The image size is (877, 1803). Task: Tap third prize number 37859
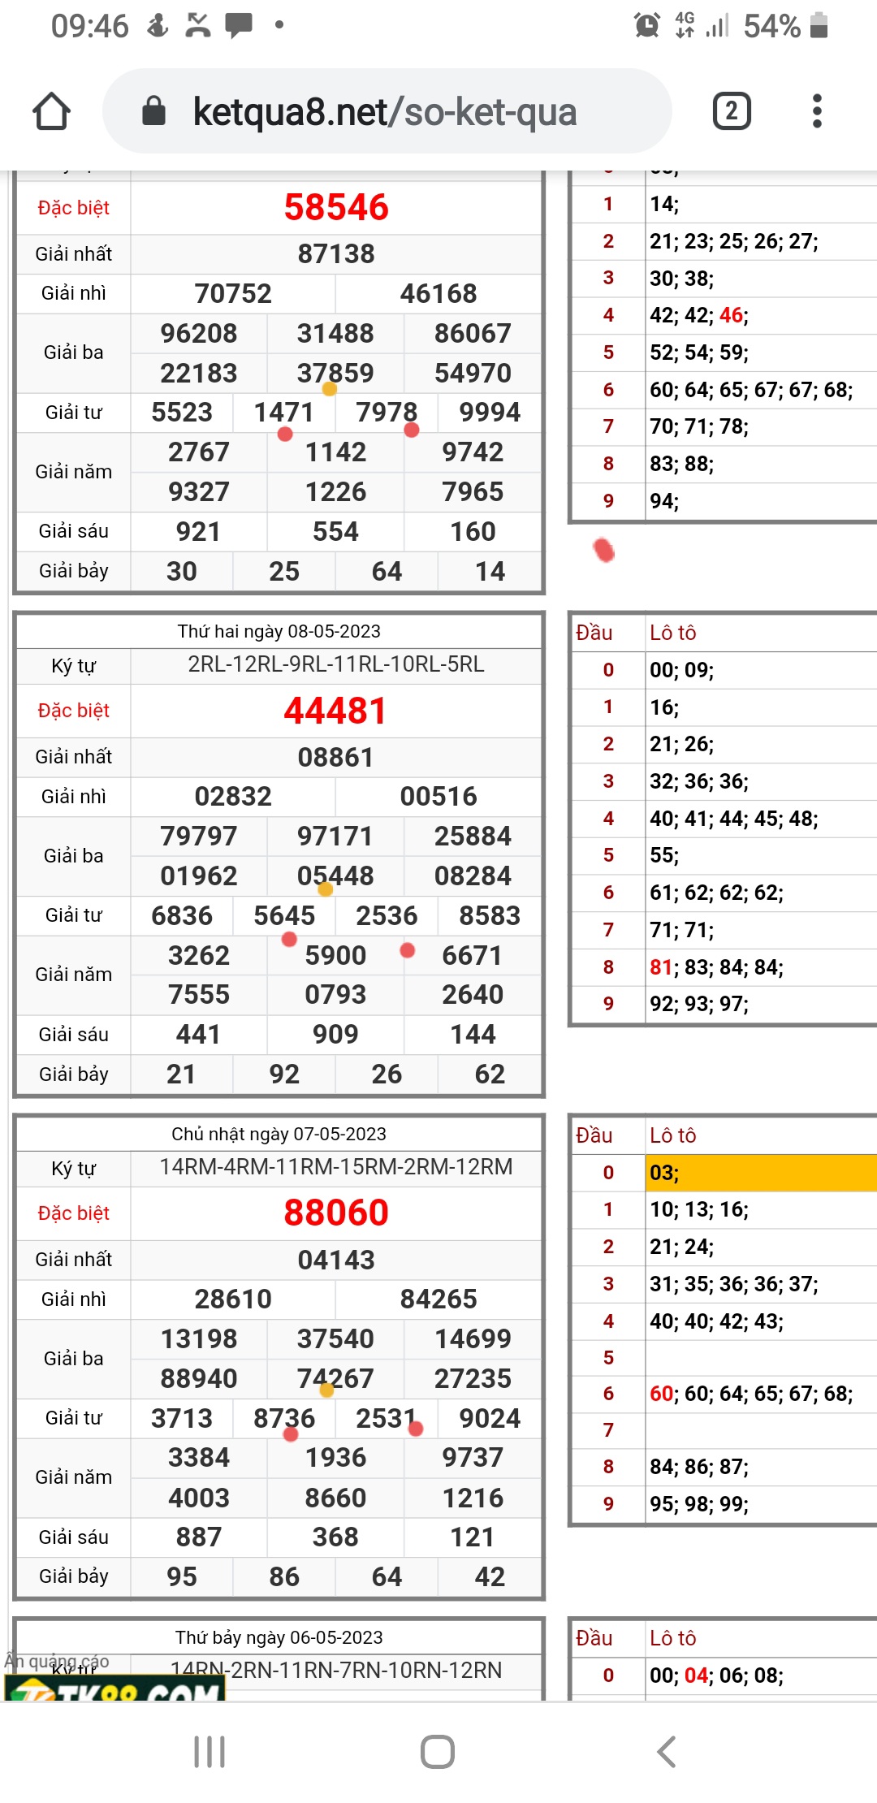[x=335, y=373]
